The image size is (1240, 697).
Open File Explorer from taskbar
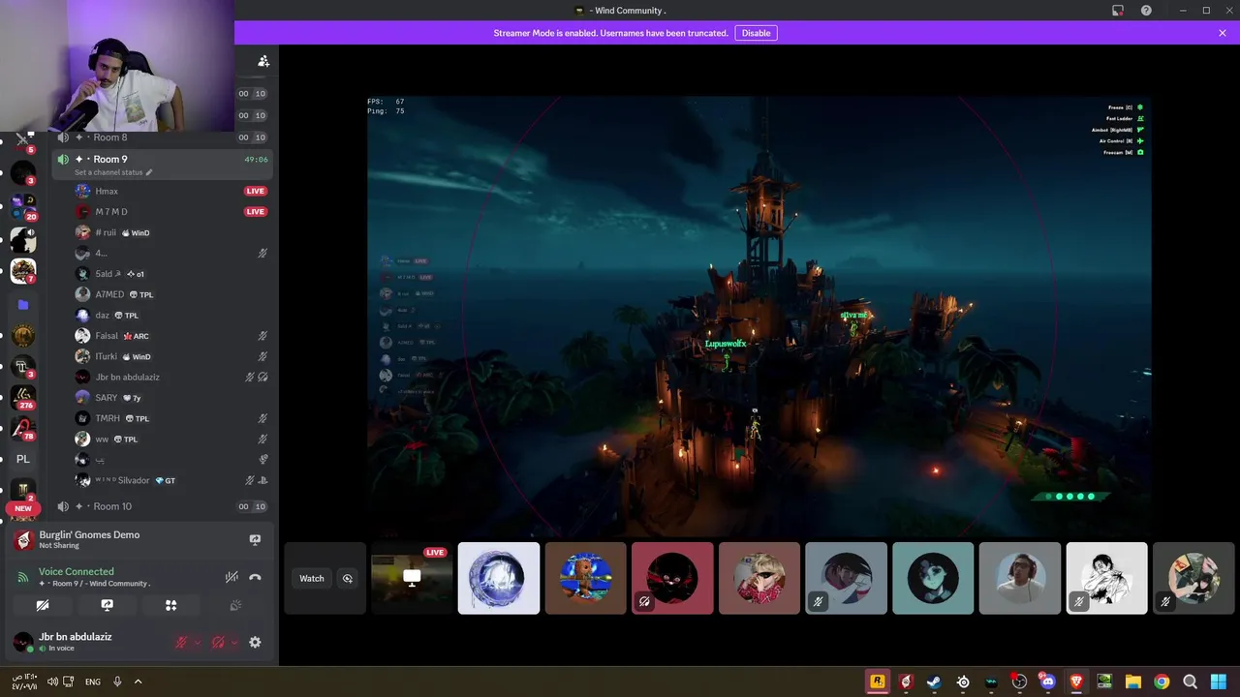1132,682
